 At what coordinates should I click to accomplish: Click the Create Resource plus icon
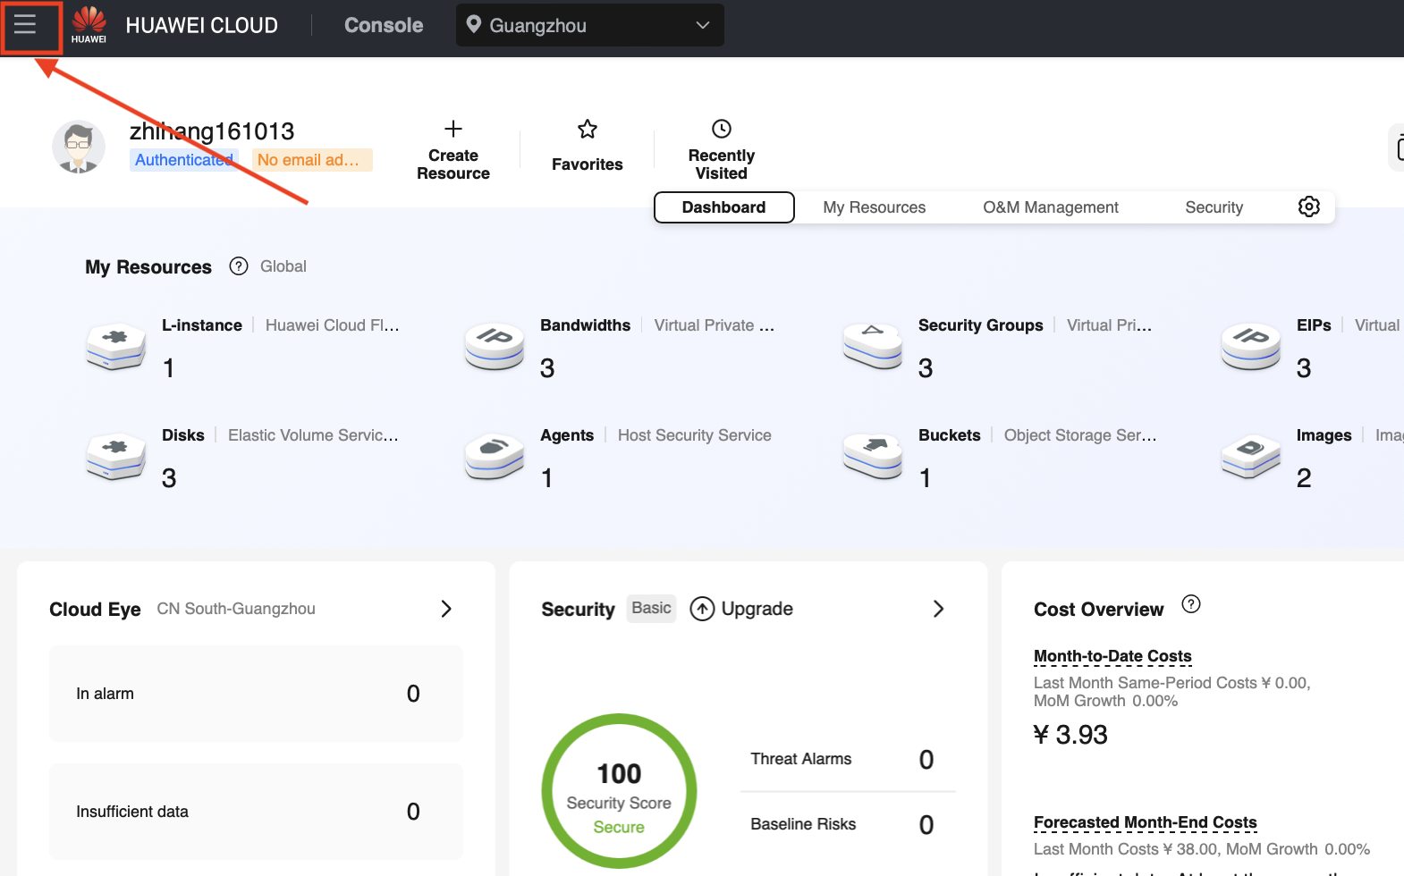[x=453, y=130]
